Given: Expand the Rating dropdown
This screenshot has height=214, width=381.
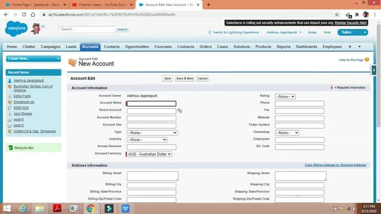Looking at the screenshot, I should (285, 96).
